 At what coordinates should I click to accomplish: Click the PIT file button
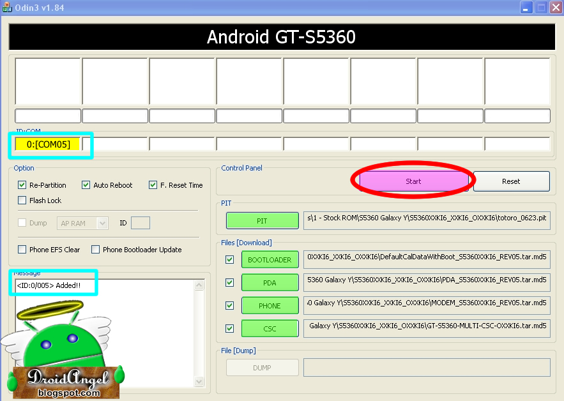(x=263, y=221)
